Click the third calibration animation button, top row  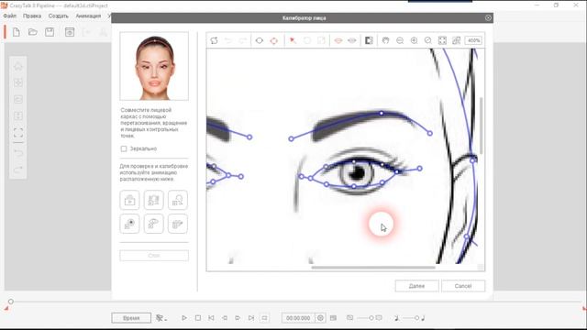click(x=177, y=200)
